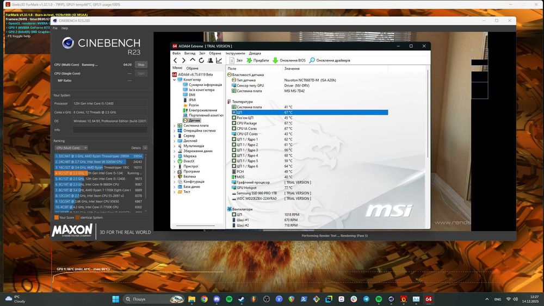The image size is (544, 306).
Task: Open the Інструменти menu in AIDA64
Action: pos(235,53)
